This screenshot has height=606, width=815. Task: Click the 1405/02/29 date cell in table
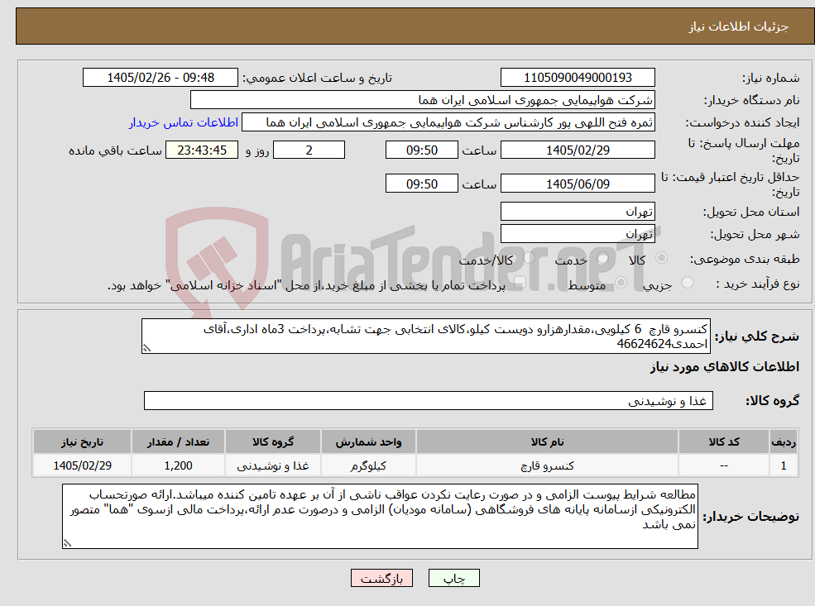[82, 465]
